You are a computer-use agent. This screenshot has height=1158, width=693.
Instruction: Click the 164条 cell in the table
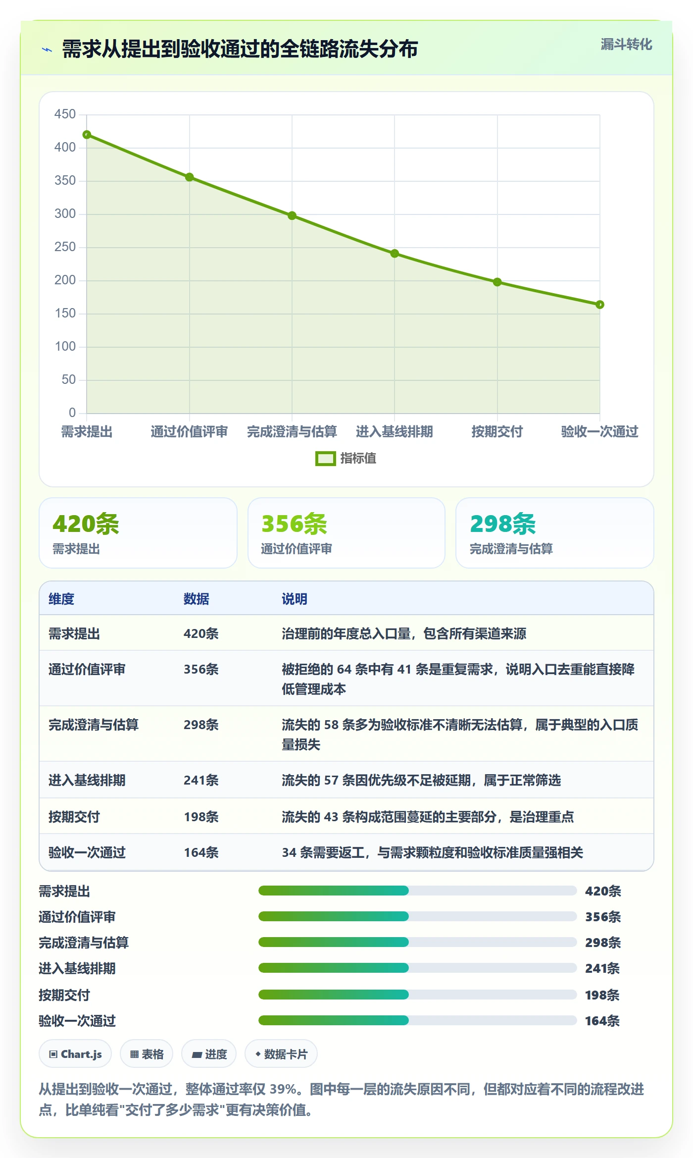click(x=201, y=852)
